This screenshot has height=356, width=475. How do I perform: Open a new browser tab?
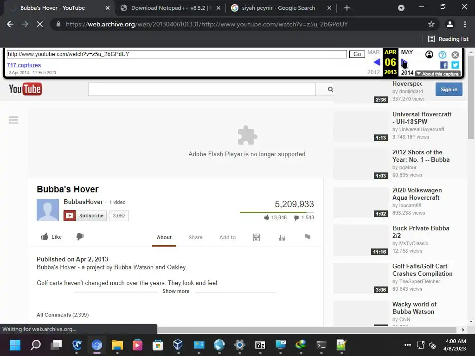point(347,8)
